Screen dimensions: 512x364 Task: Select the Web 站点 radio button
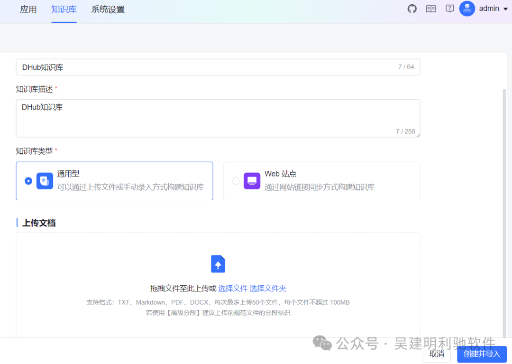point(236,181)
